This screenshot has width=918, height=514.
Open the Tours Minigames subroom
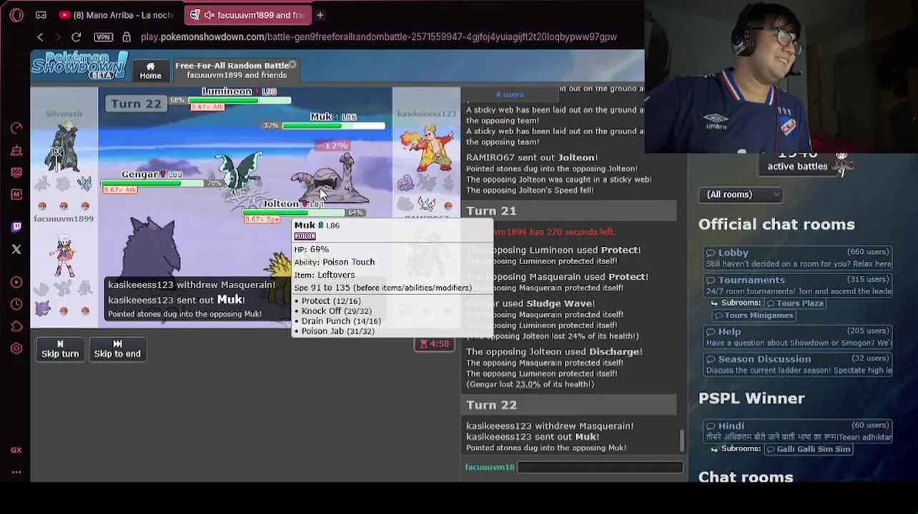754,315
